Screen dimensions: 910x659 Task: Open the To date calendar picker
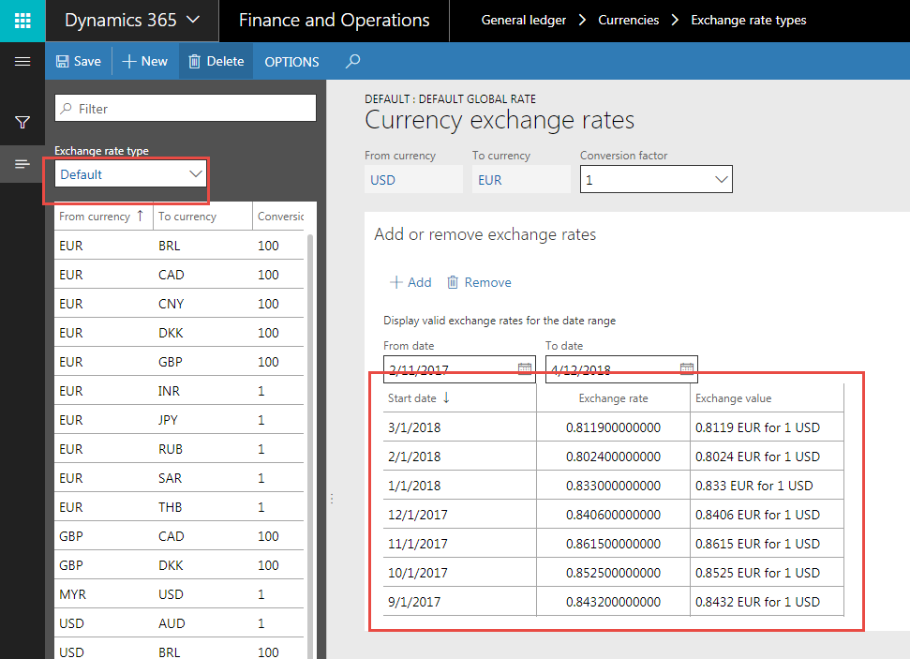686,369
